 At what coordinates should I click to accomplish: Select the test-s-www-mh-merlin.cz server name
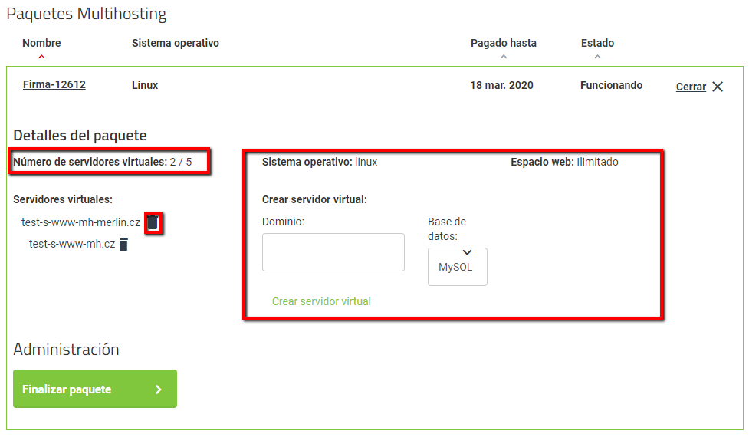[x=80, y=223]
